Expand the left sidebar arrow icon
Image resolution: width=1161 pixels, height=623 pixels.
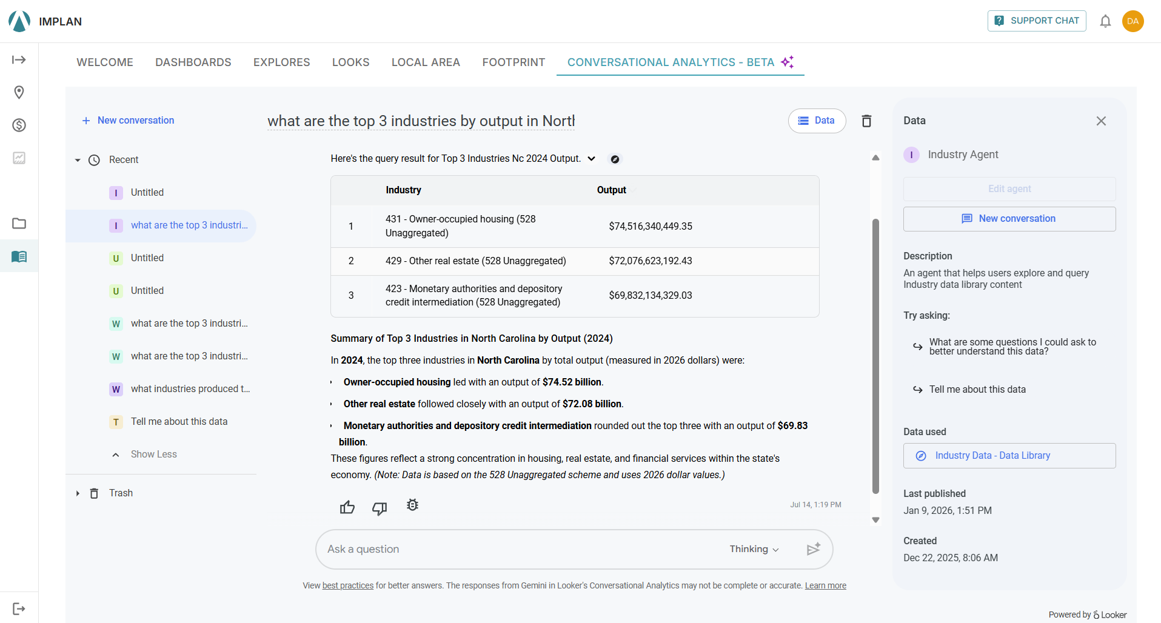click(x=19, y=59)
